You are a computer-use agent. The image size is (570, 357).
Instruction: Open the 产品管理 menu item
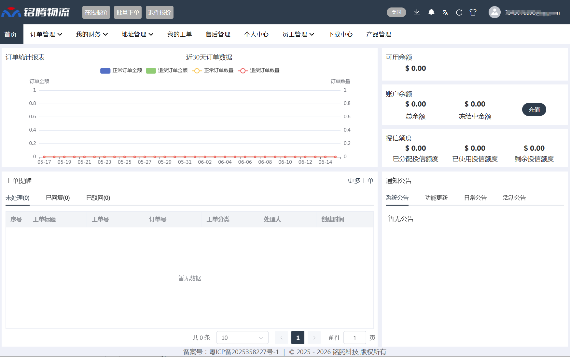[379, 34]
